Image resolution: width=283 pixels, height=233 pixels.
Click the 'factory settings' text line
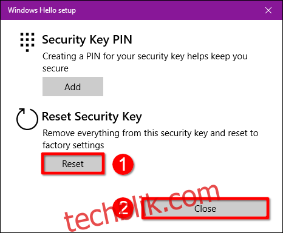coord(73,145)
